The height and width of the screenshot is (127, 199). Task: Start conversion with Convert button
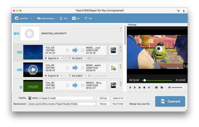coord(170,101)
